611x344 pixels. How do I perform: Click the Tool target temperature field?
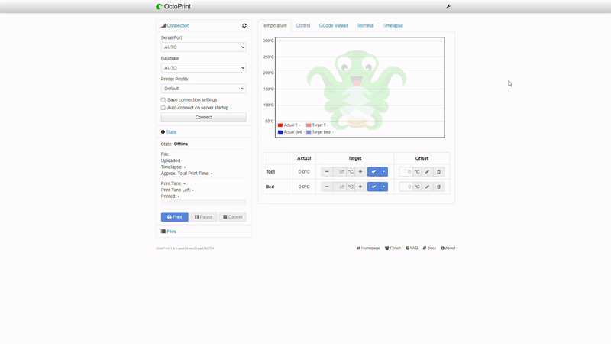click(340, 171)
